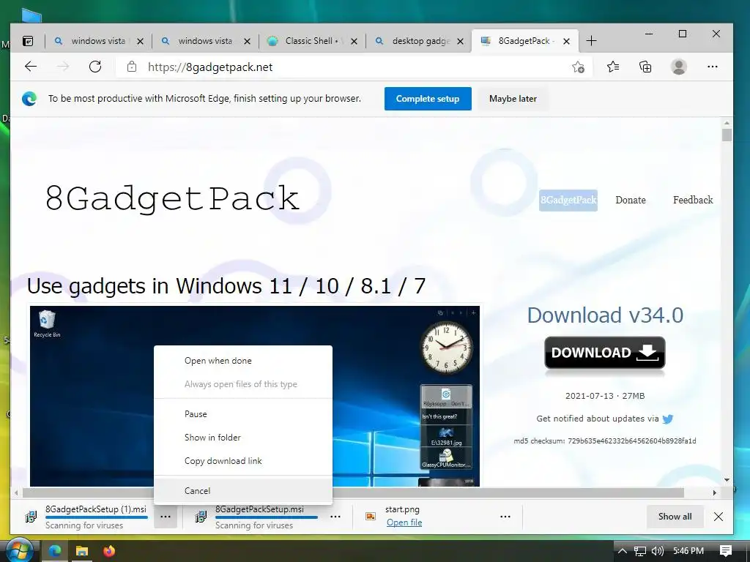Screen dimensions: 750x562
Task: Open Edge Settings and more menu
Action: [x=712, y=67]
